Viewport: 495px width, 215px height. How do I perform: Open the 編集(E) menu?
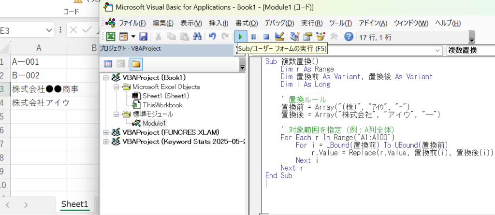click(x=163, y=23)
